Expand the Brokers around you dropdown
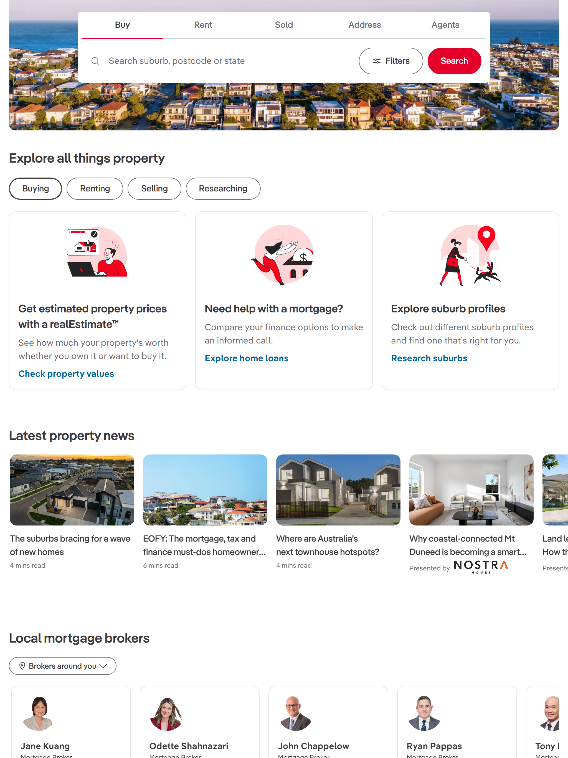 click(x=63, y=666)
